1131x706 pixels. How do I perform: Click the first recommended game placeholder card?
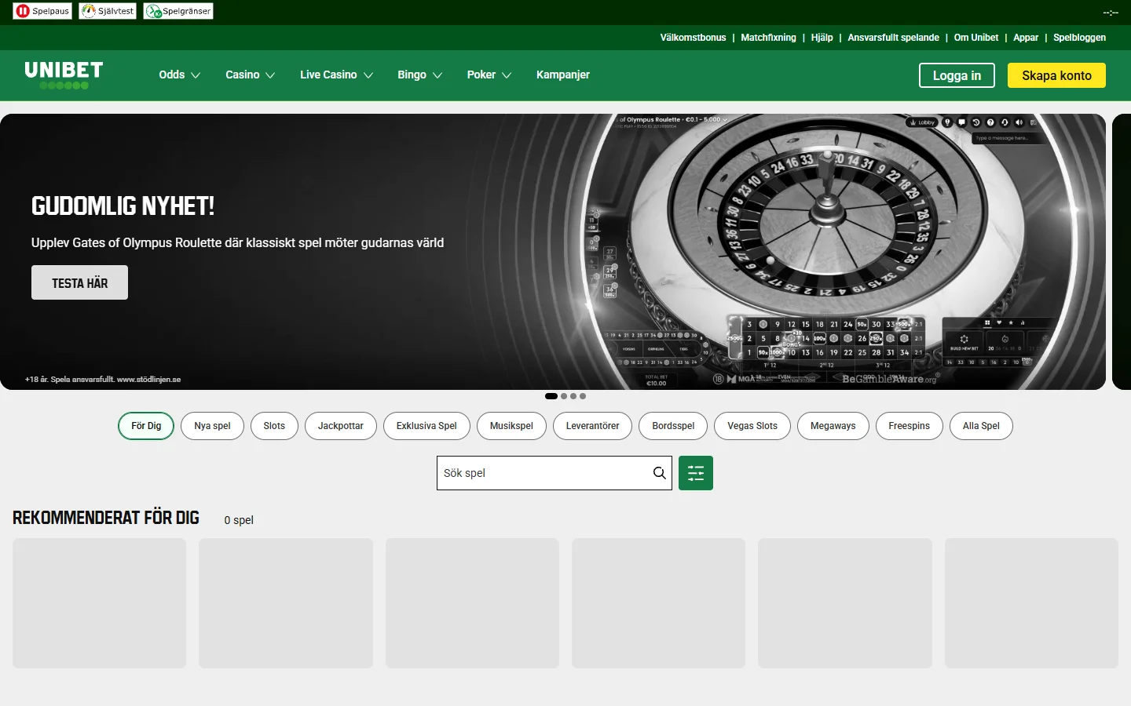pyautogui.click(x=100, y=603)
